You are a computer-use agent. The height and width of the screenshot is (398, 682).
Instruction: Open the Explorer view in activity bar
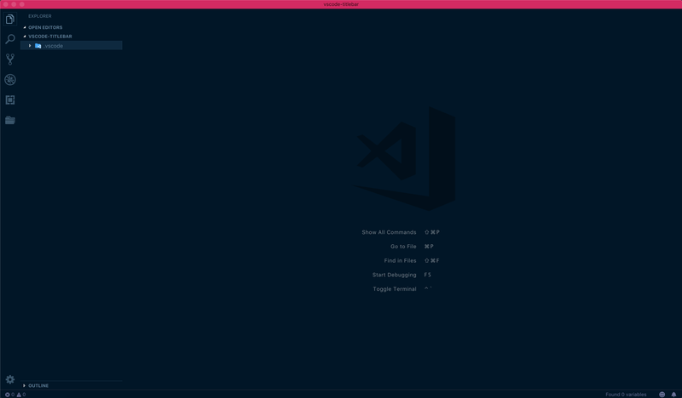click(x=10, y=19)
